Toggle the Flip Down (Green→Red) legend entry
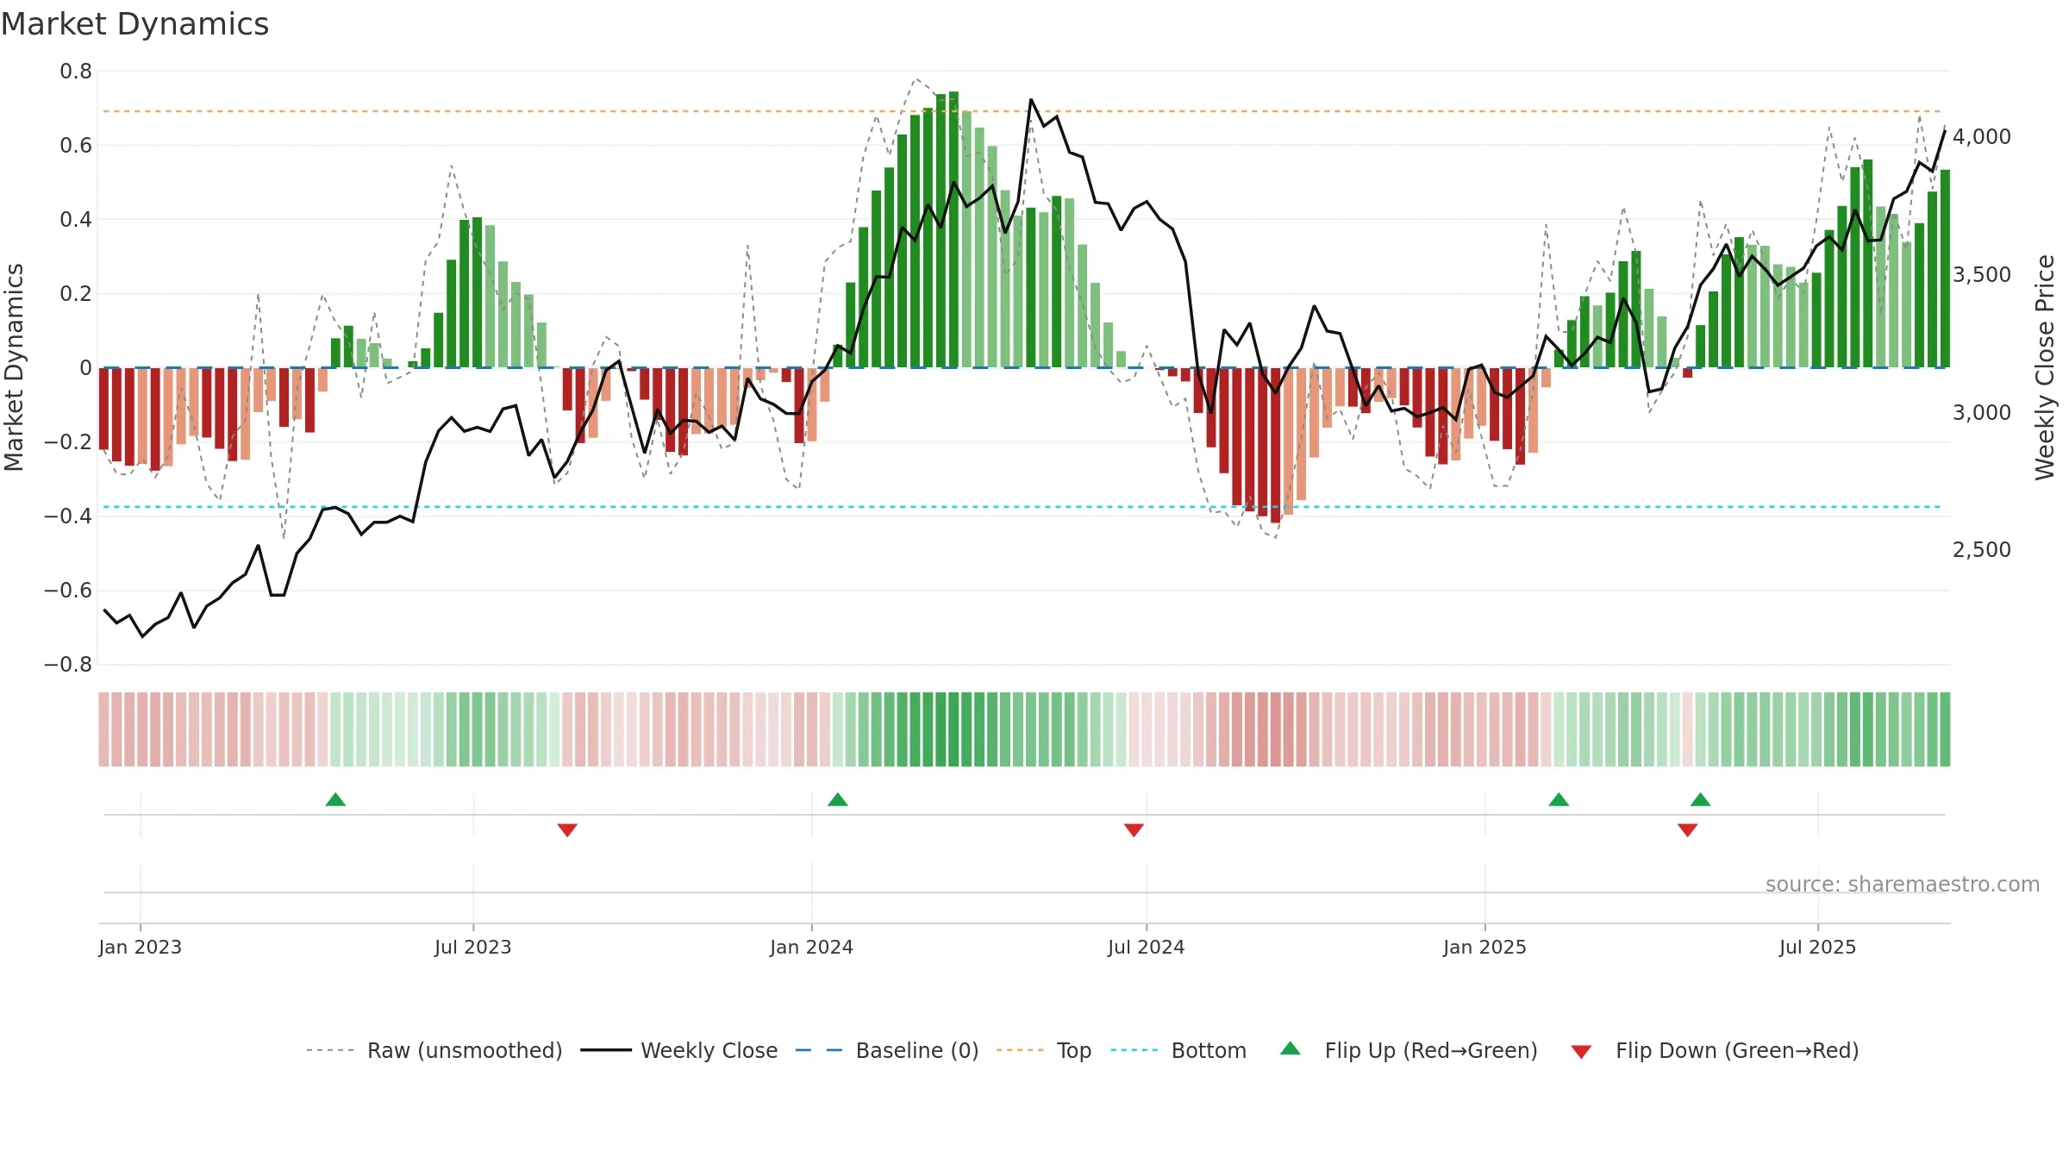The height and width of the screenshot is (1164, 2069). pyautogui.click(x=1714, y=1050)
